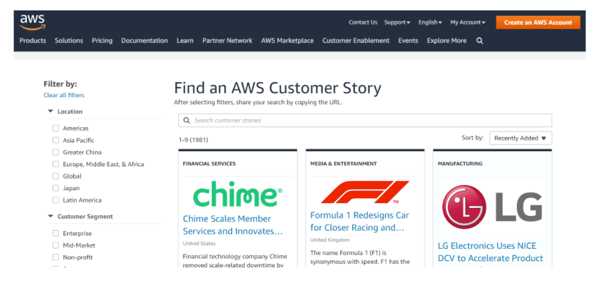
Task: Open the Recently Added sort dropdown
Action: pyautogui.click(x=521, y=138)
